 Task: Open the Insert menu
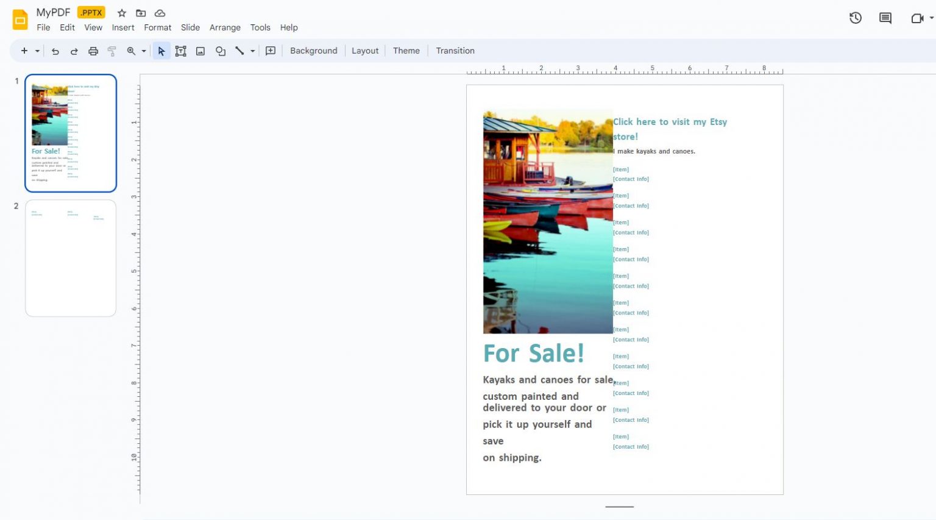point(122,27)
